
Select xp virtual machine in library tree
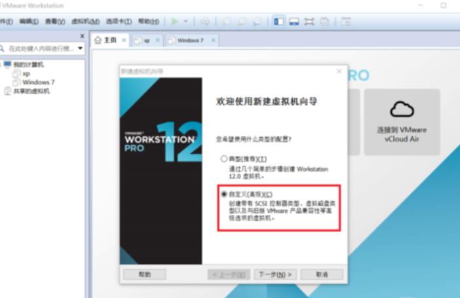pyautogui.click(x=26, y=73)
